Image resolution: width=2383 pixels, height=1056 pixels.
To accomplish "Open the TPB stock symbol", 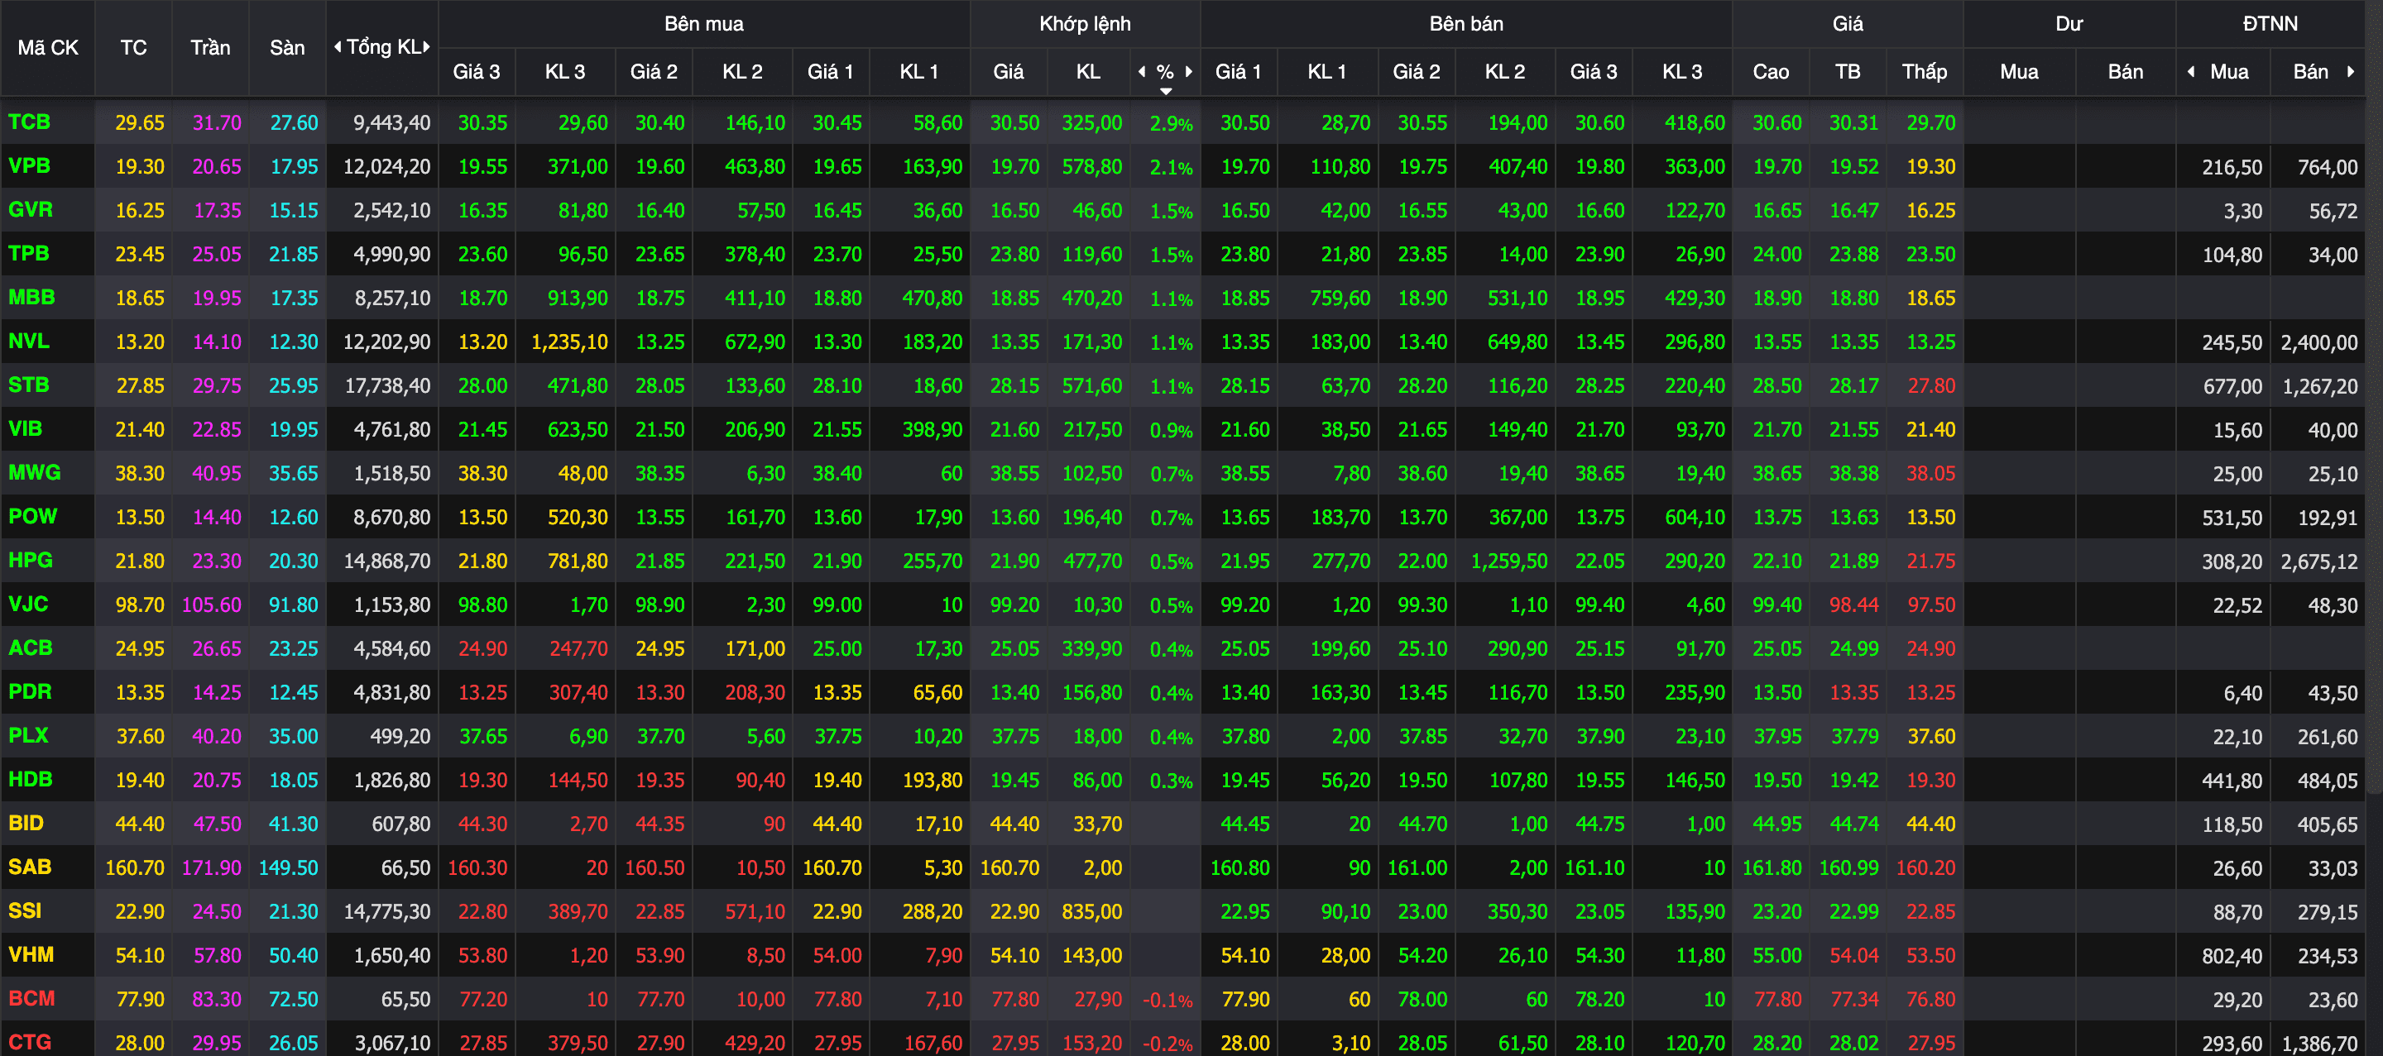I will 29,253.
